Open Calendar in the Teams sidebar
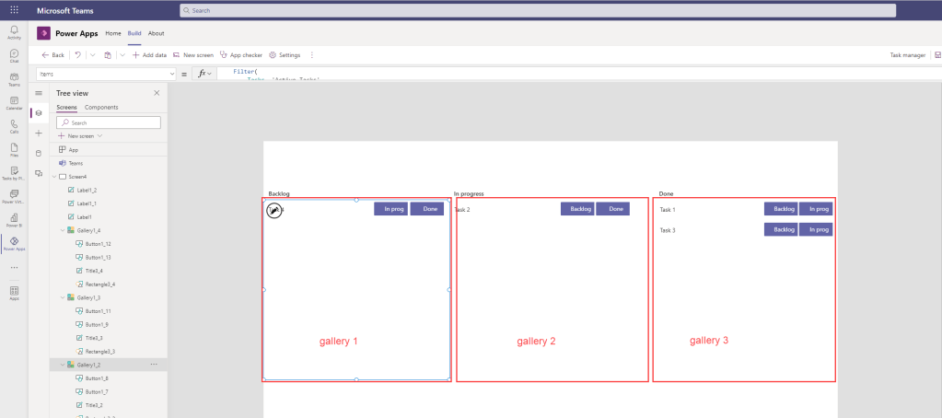Image resolution: width=942 pixels, height=418 pixels. [x=14, y=102]
